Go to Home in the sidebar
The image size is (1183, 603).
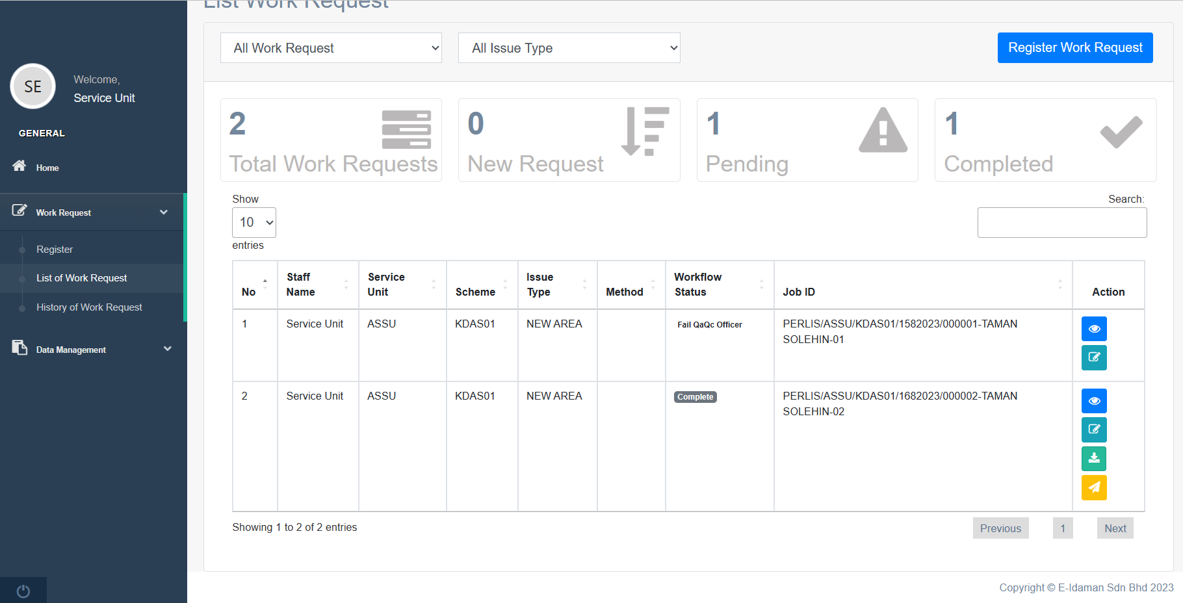coord(47,168)
